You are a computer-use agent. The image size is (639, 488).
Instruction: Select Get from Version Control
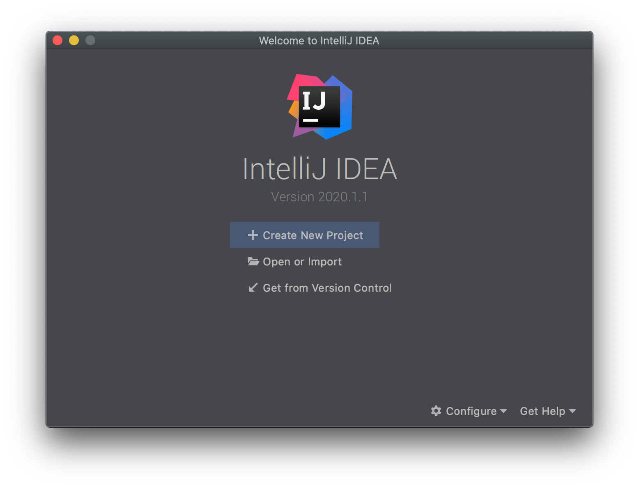click(319, 288)
